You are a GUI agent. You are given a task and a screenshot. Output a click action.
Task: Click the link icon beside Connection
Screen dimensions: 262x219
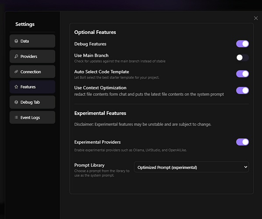point(16,72)
